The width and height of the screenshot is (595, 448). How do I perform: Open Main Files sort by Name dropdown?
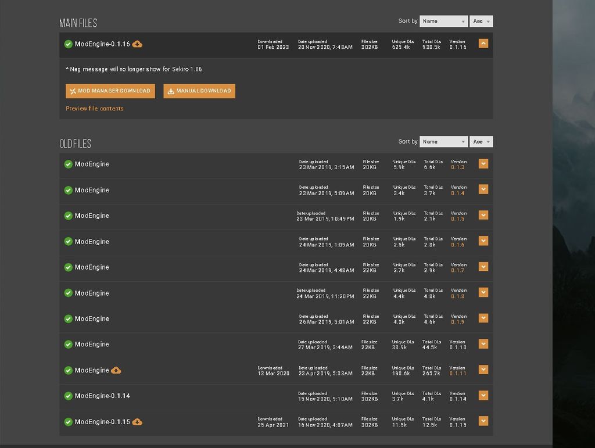click(443, 21)
